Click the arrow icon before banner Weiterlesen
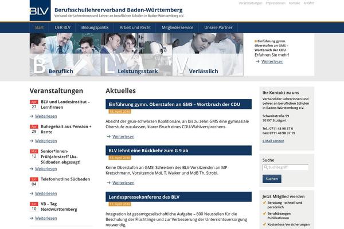This screenshot has height=229, width=344. pos(257,62)
